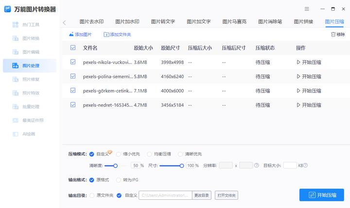The width and height of the screenshot is (350, 208).
Task: Uncheck the pexels-görkem-cetink file checkbox
Action: pos(73,90)
